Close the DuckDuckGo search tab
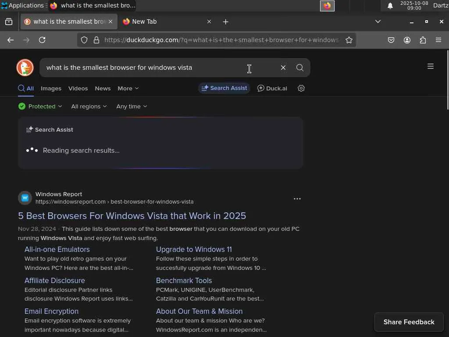This screenshot has height=337, width=449. (110, 22)
